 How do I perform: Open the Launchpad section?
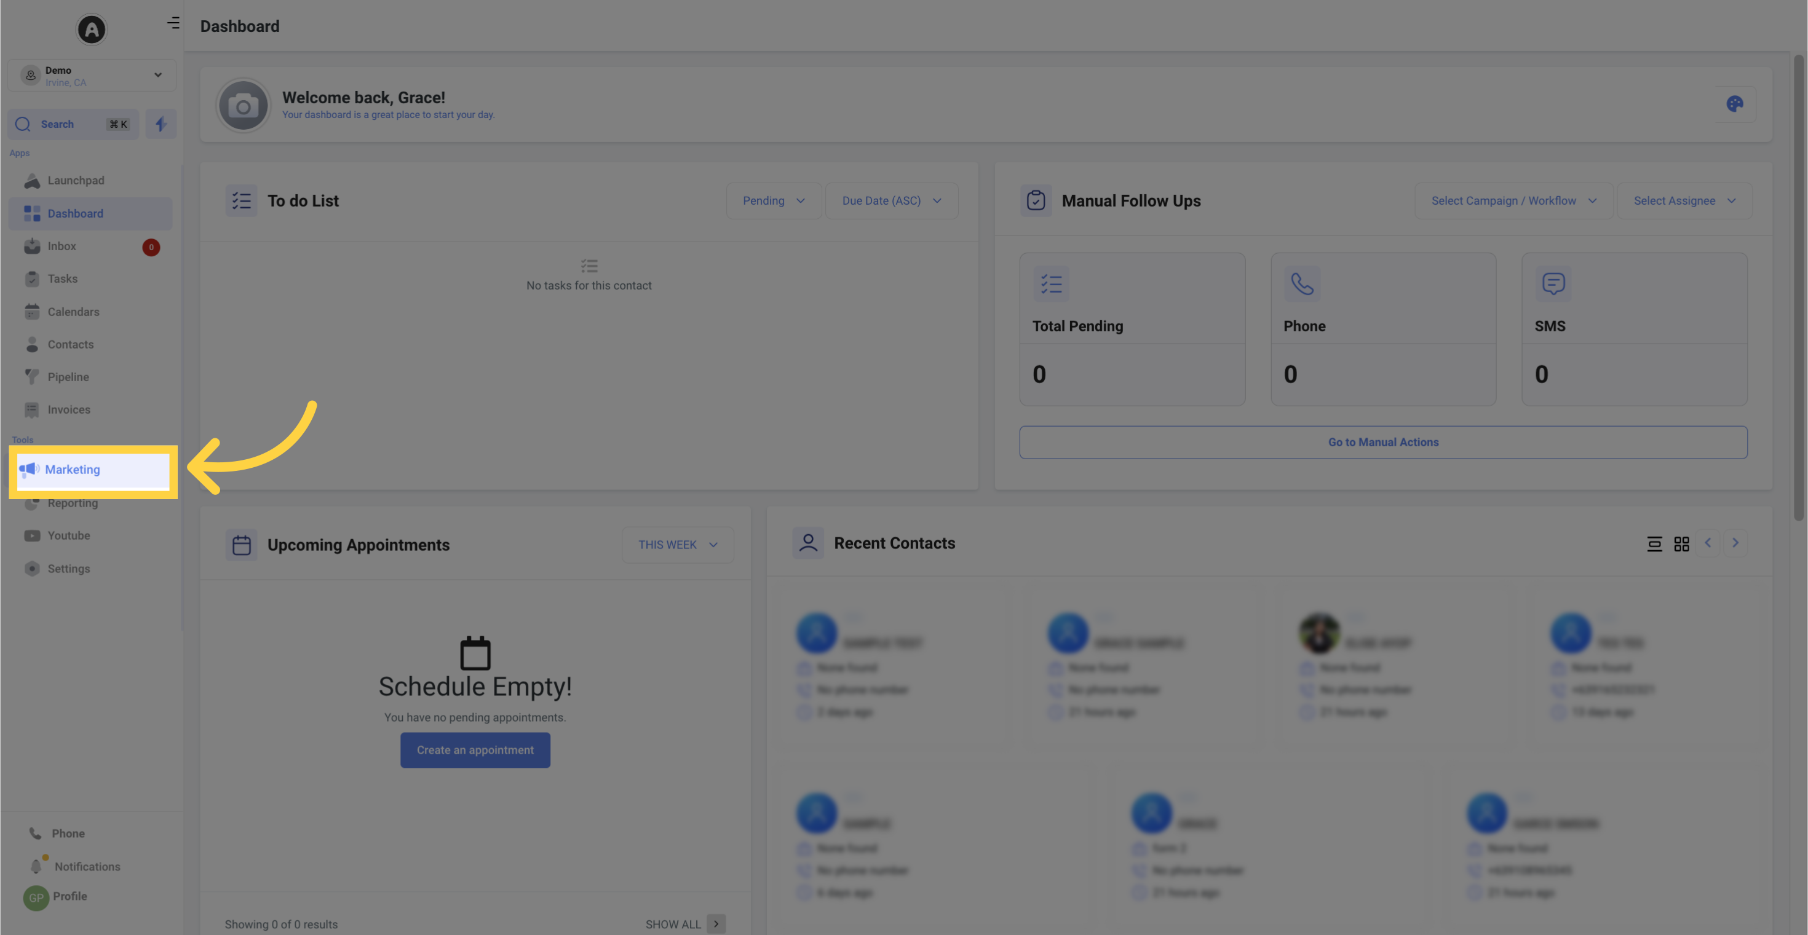75,180
